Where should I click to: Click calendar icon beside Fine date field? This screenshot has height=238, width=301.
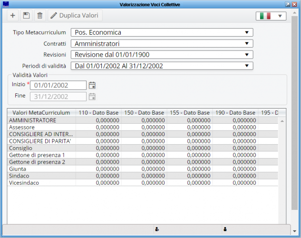[x=92, y=96]
